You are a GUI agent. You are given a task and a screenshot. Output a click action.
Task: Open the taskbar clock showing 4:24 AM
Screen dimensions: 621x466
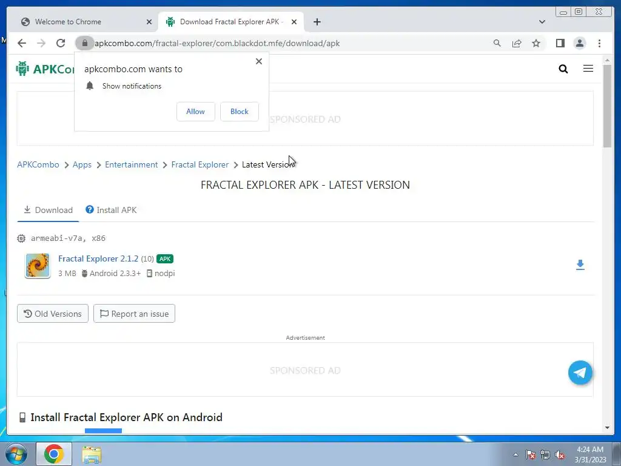[590, 454]
